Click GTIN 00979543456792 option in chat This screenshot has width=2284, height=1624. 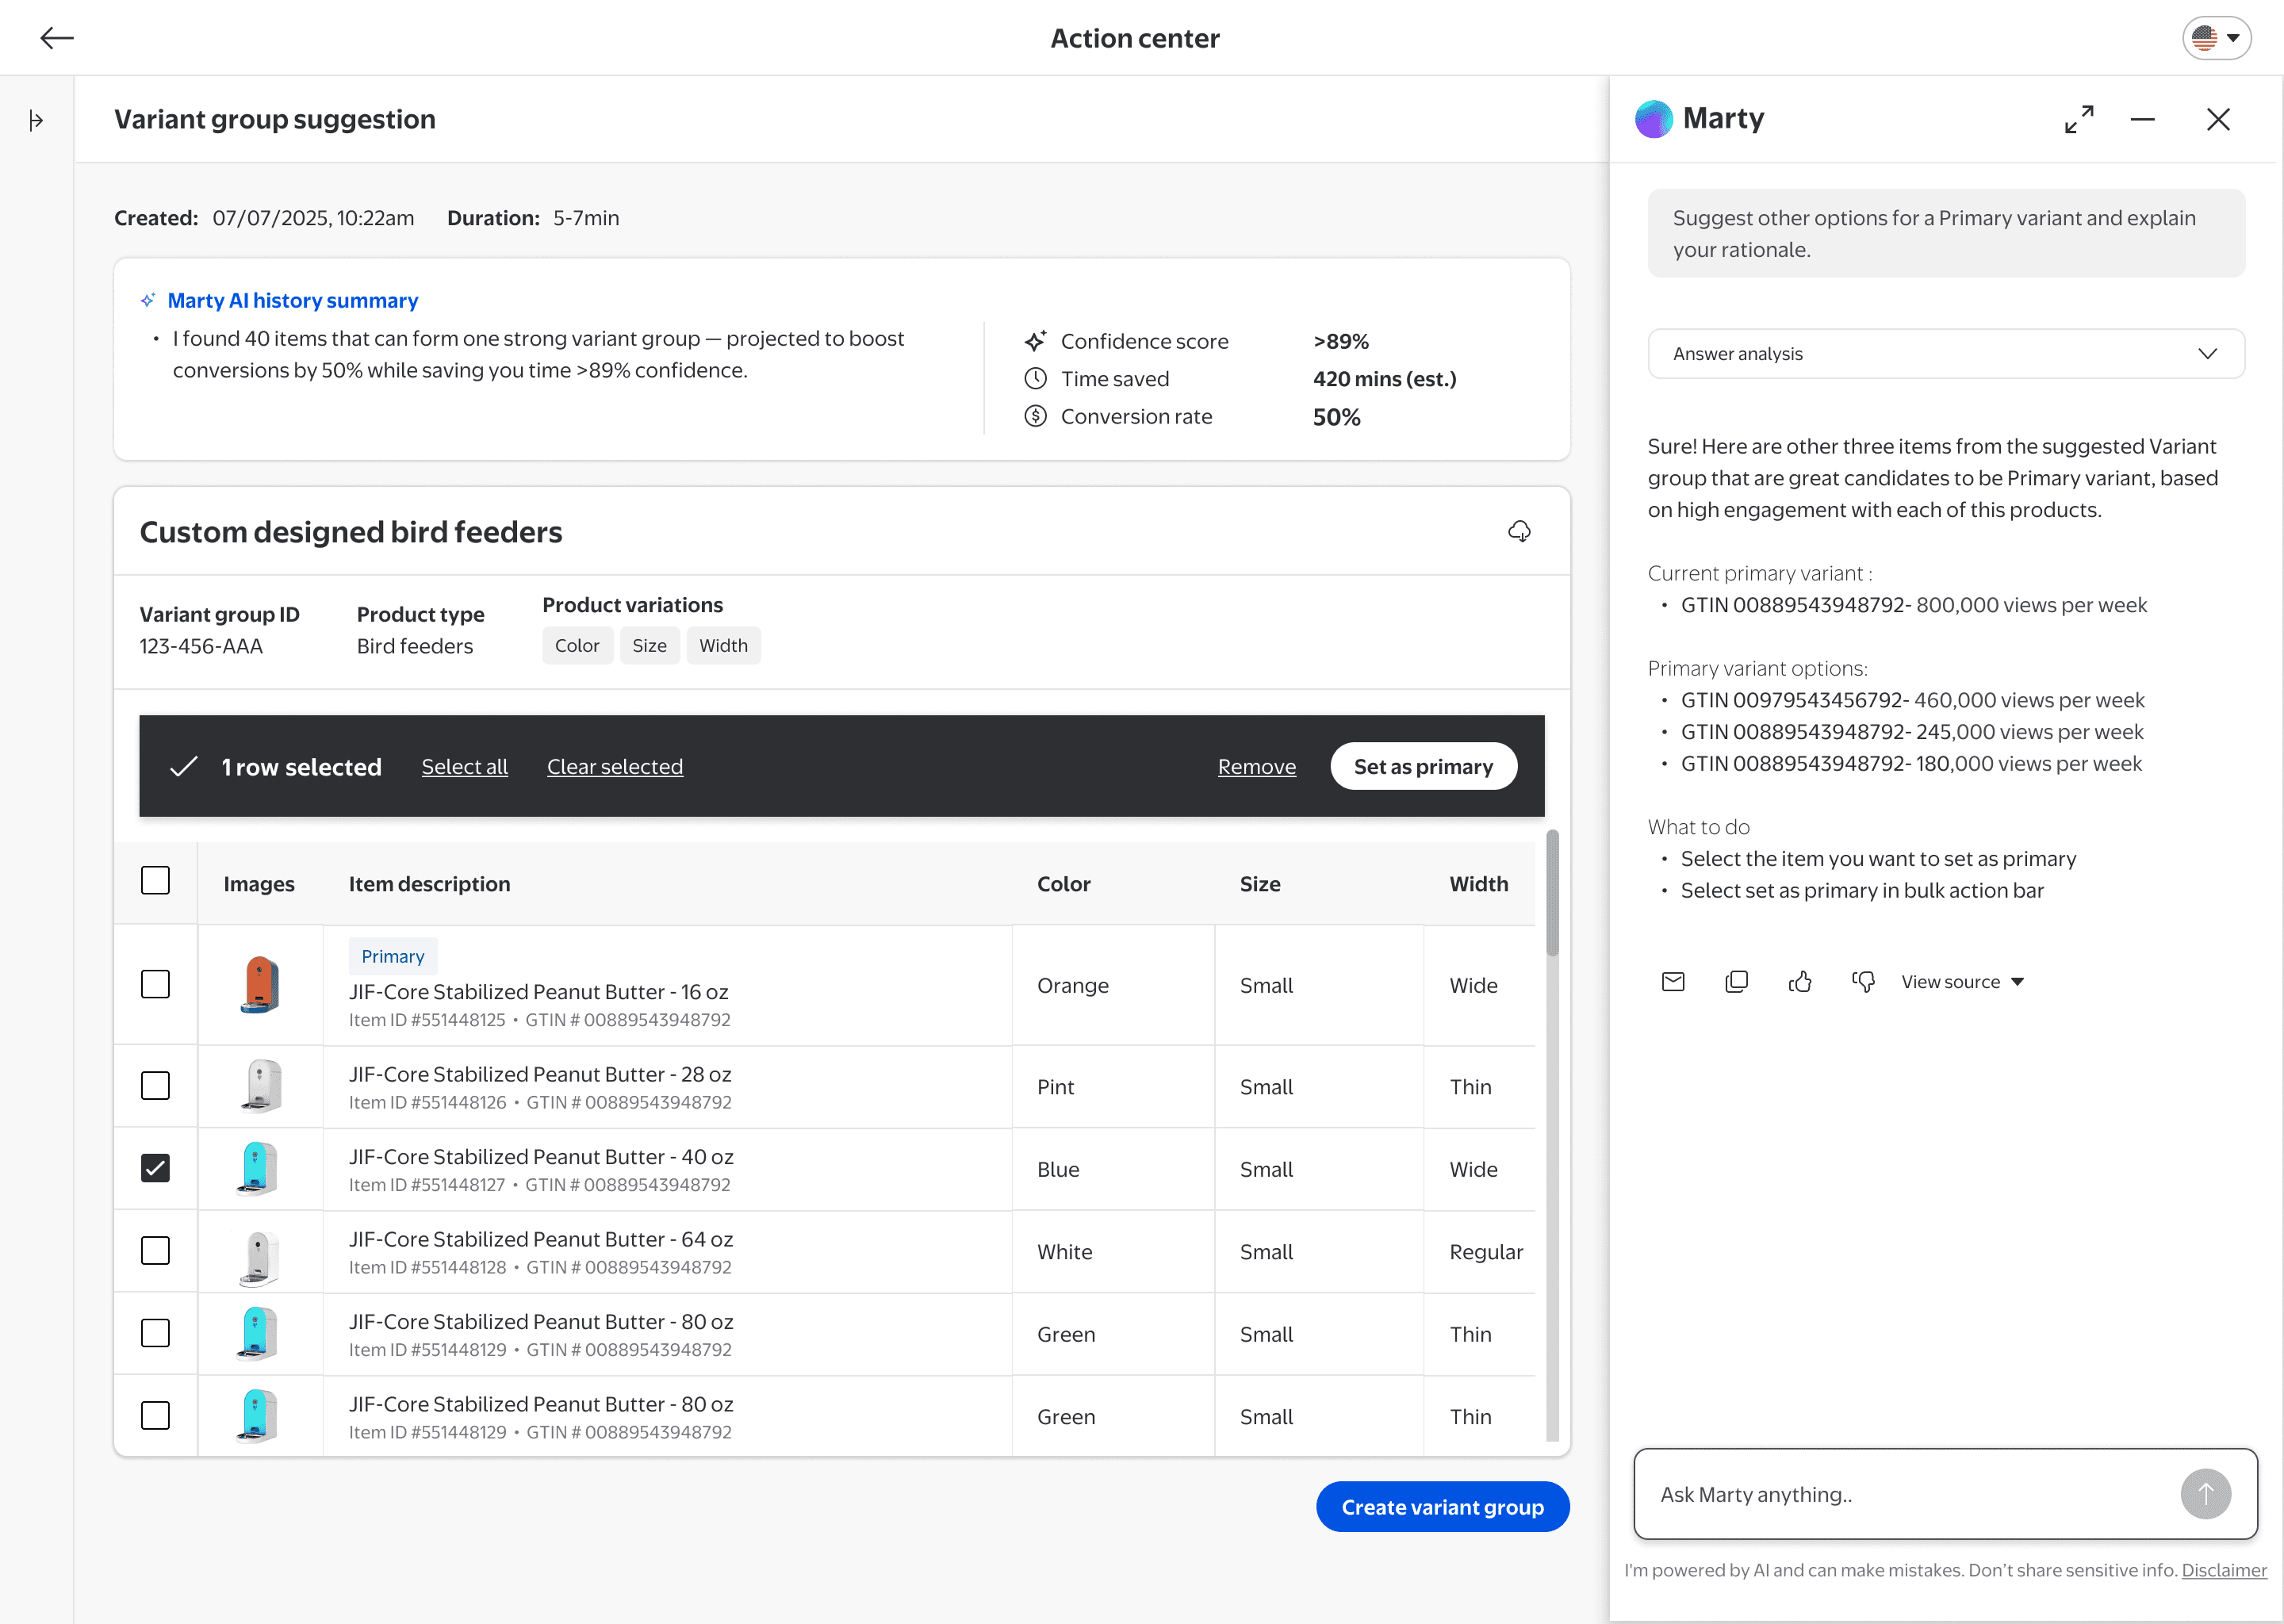(x=1912, y=700)
